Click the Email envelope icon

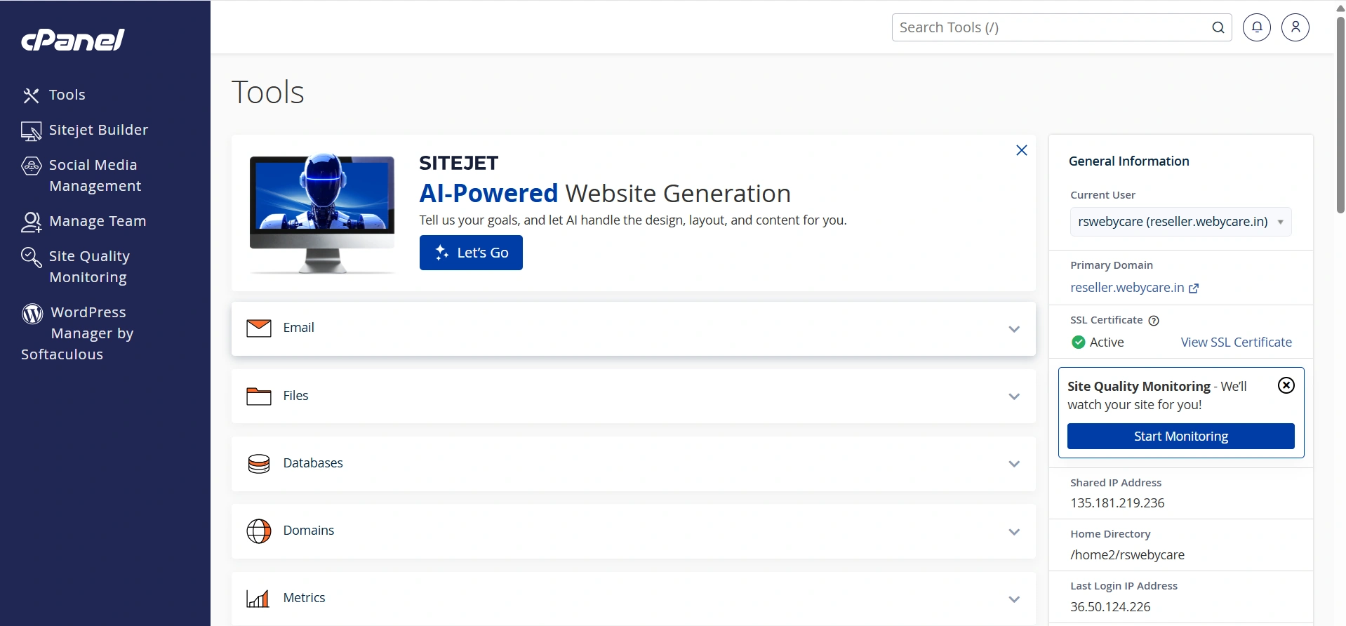pyautogui.click(x=259, y=328)
